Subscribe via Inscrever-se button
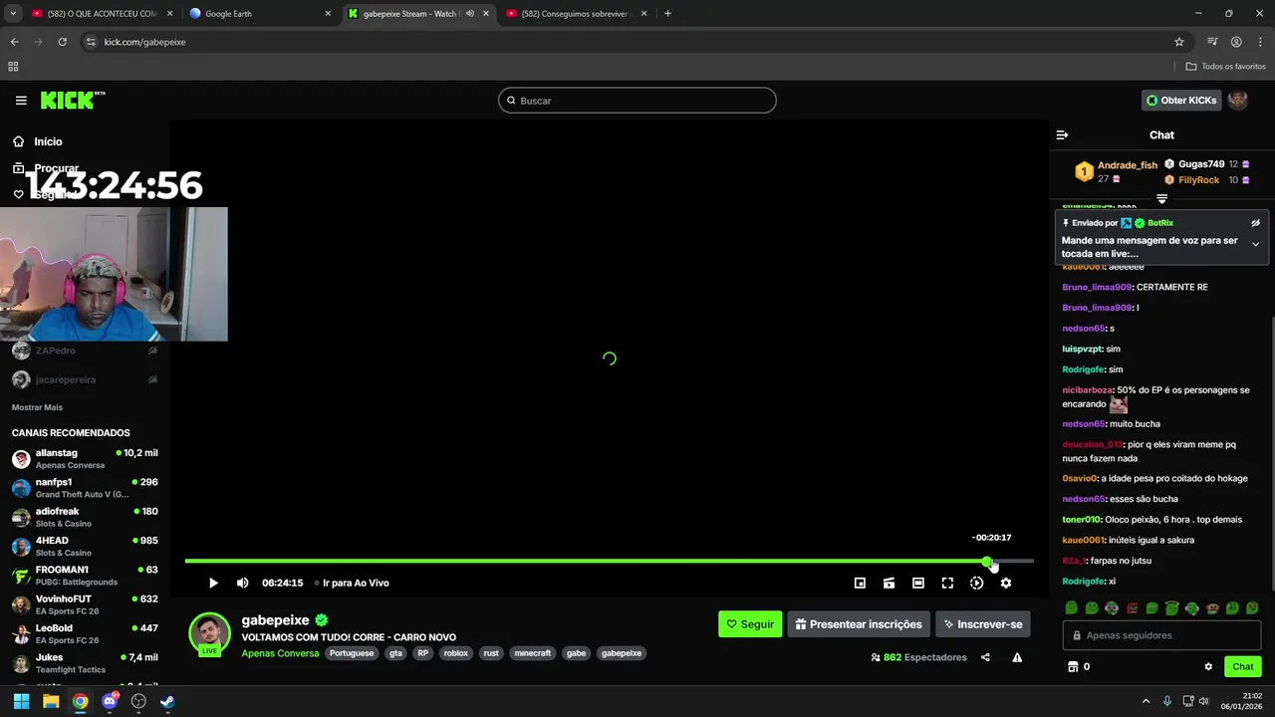This screenshot has height=717, width=1275. pos(983,624)
